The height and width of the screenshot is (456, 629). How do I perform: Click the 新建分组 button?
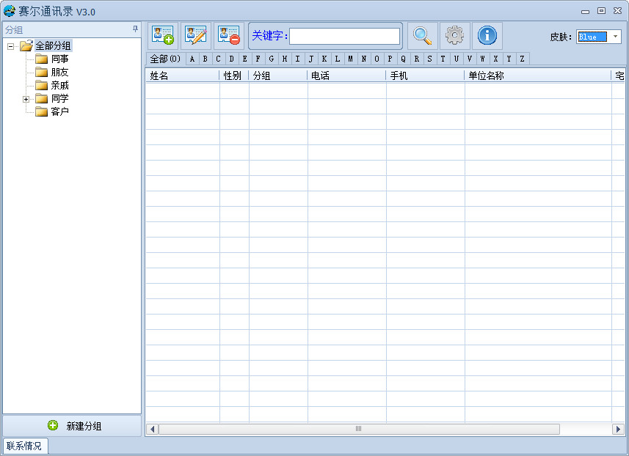coord(72,425)
